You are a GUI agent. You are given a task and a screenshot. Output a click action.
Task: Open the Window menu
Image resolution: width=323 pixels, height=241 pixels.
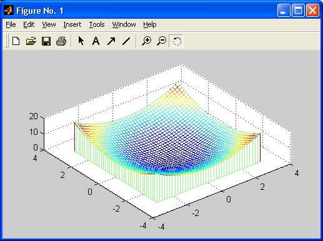[124, 24]
